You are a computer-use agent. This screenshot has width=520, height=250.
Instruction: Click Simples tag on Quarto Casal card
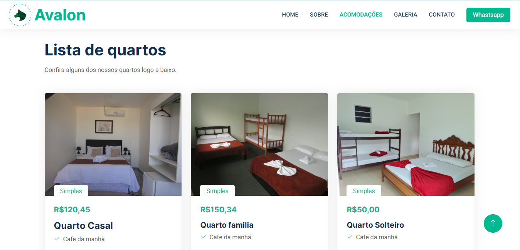coord(71,191)
